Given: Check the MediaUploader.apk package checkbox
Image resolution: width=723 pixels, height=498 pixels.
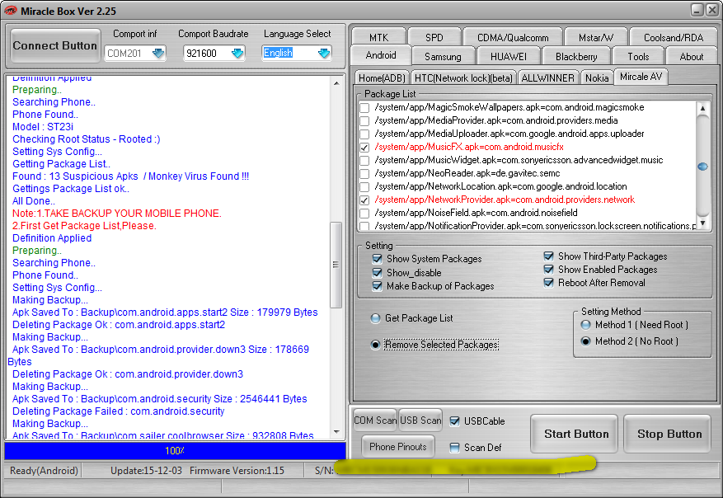Looking at the screenshot, I should coord(364,134).
